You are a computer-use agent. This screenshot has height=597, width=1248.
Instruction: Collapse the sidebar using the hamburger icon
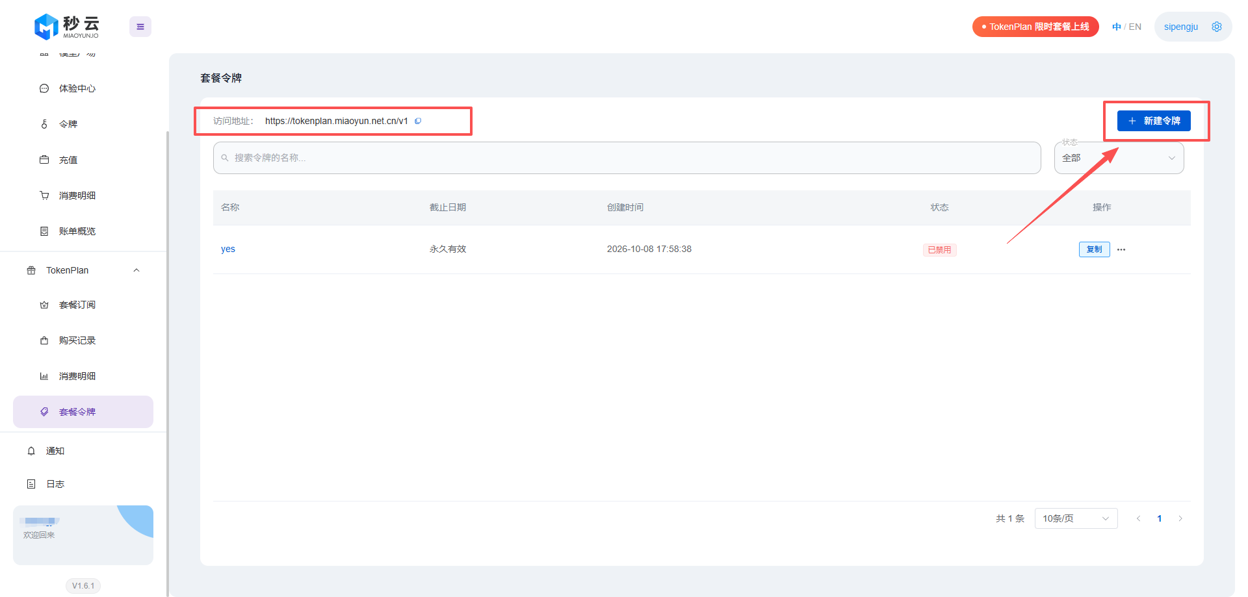tap(140, 27)
